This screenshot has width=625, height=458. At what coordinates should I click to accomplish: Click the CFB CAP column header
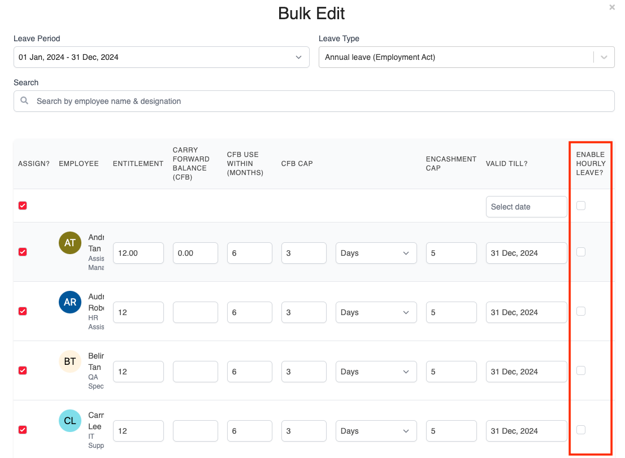click(x=297, y=164)
